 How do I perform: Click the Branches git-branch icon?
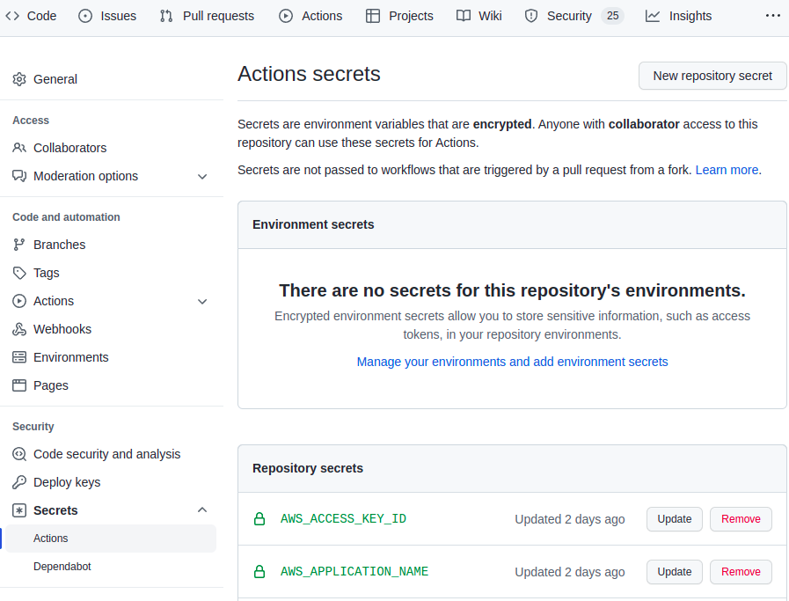point(19,245)
